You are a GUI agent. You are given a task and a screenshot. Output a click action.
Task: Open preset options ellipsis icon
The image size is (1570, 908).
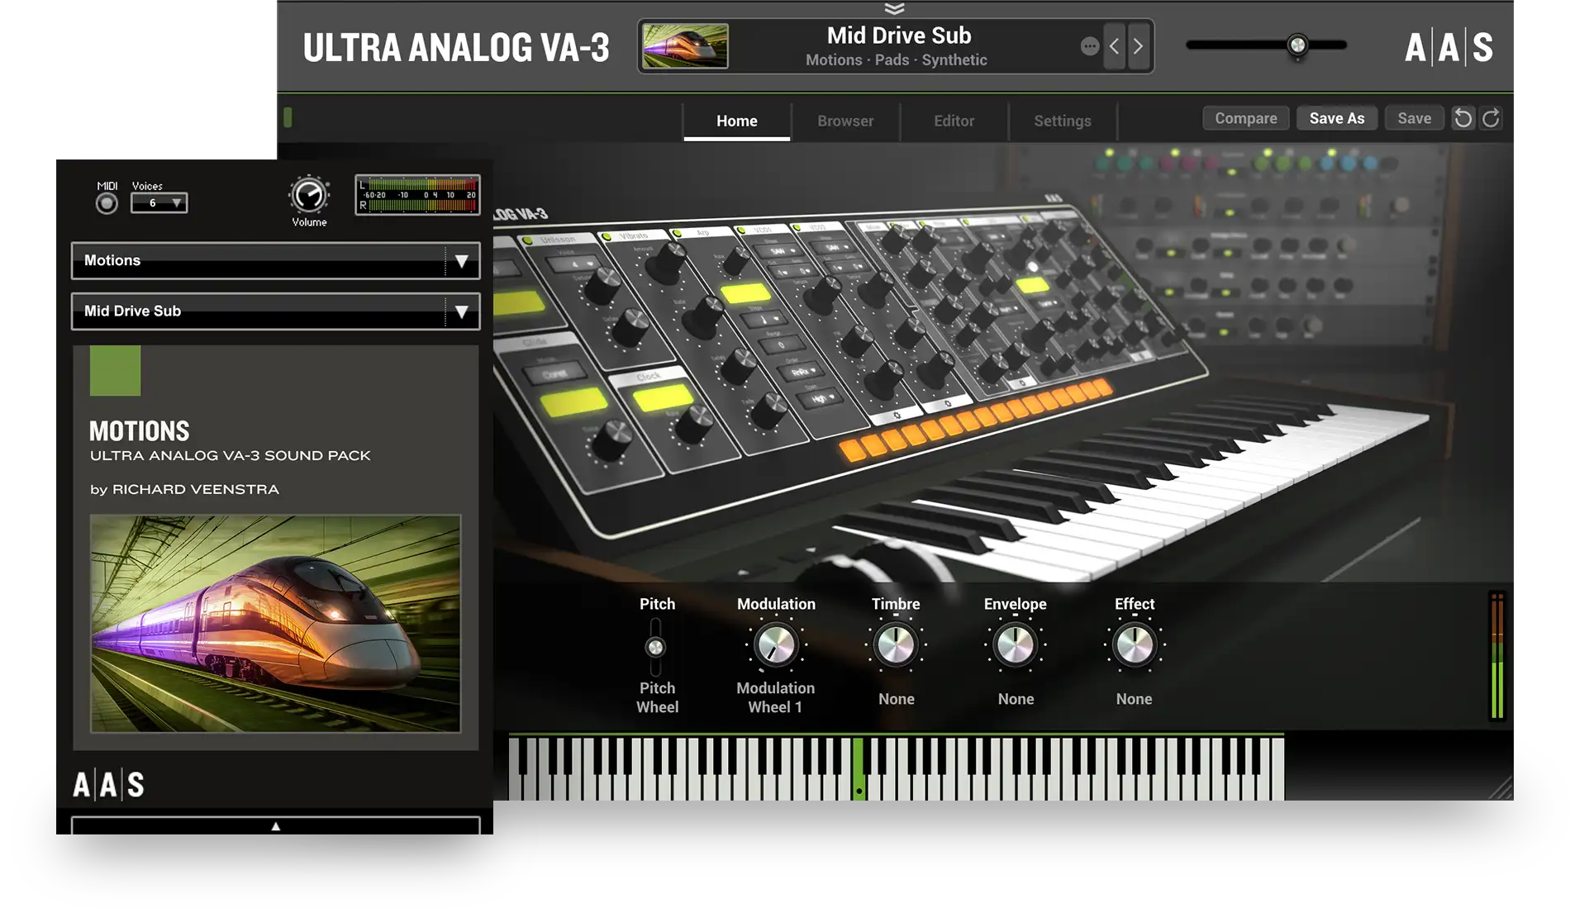(x=1089, y=46)
